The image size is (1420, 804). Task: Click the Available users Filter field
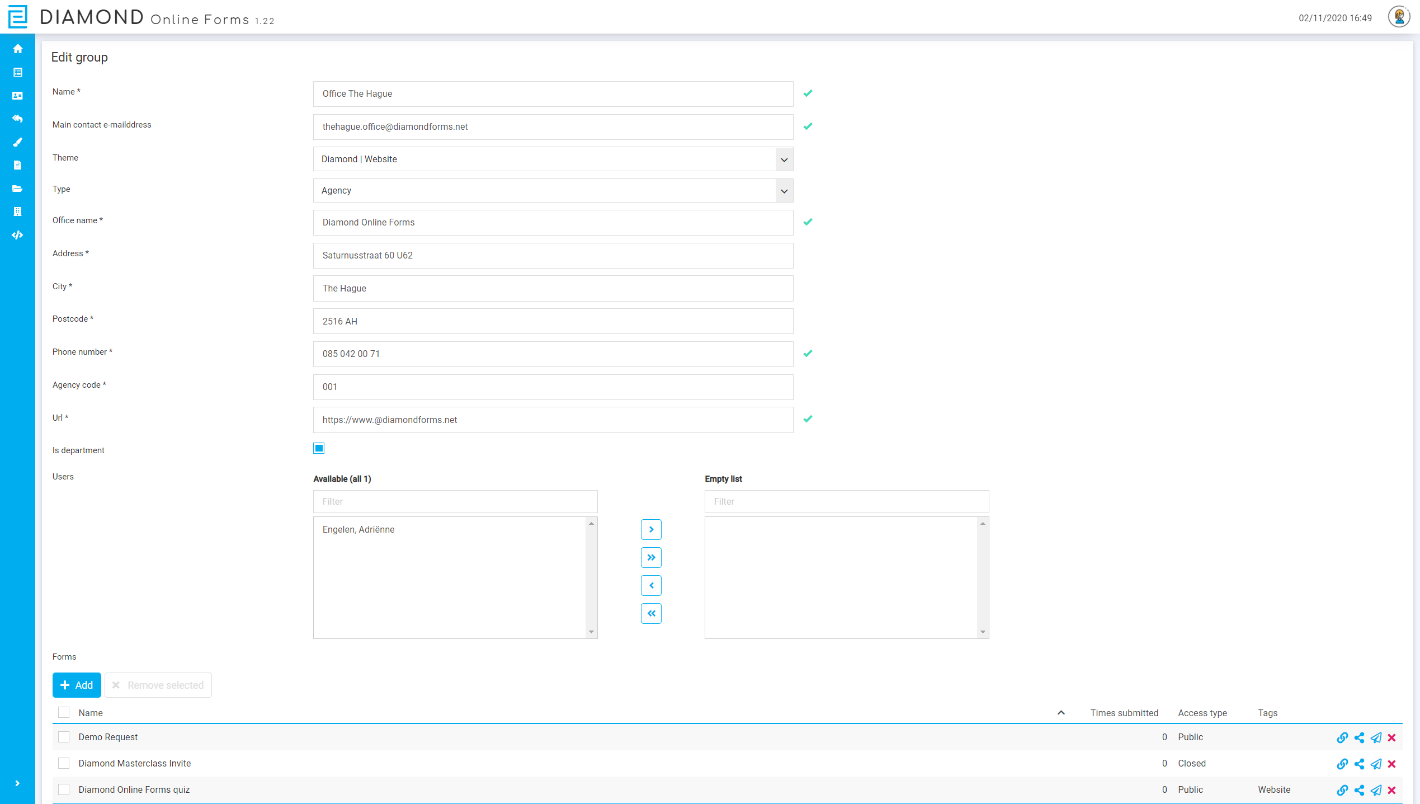(x=455, y=501)
